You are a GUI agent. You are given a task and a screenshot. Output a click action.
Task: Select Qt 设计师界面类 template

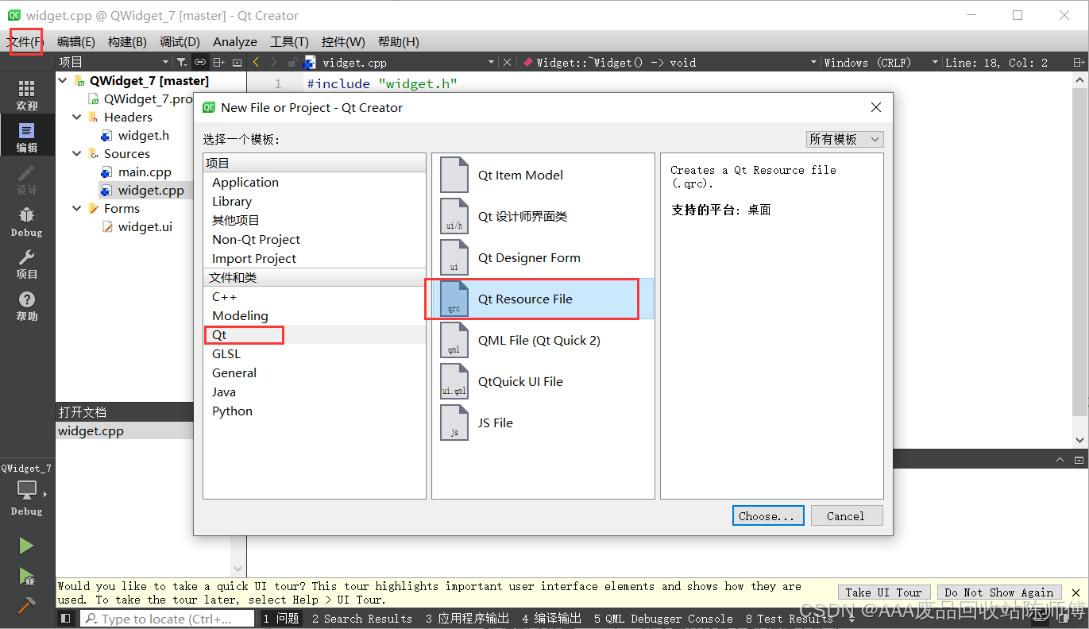543,216
